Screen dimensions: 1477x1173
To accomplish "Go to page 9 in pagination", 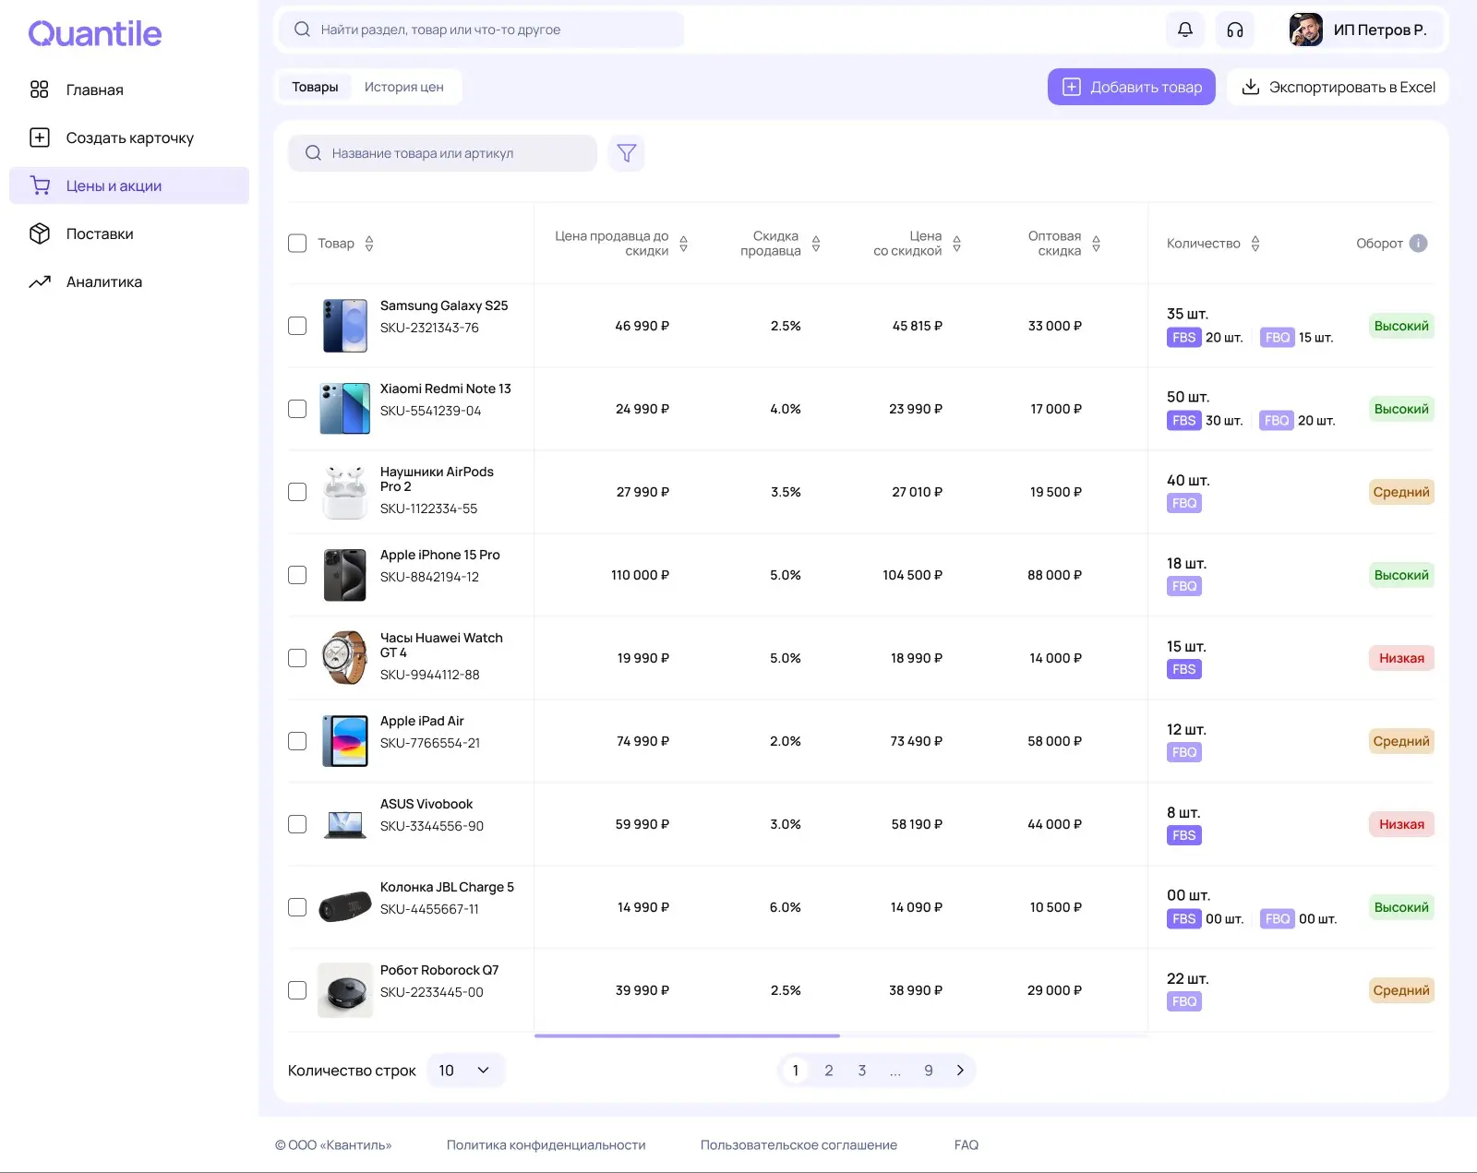I will click(929, 1071).
